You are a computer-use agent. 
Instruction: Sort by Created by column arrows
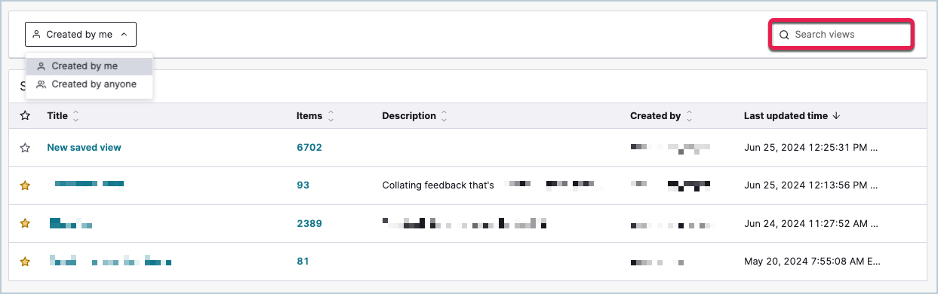pos(689,116)
